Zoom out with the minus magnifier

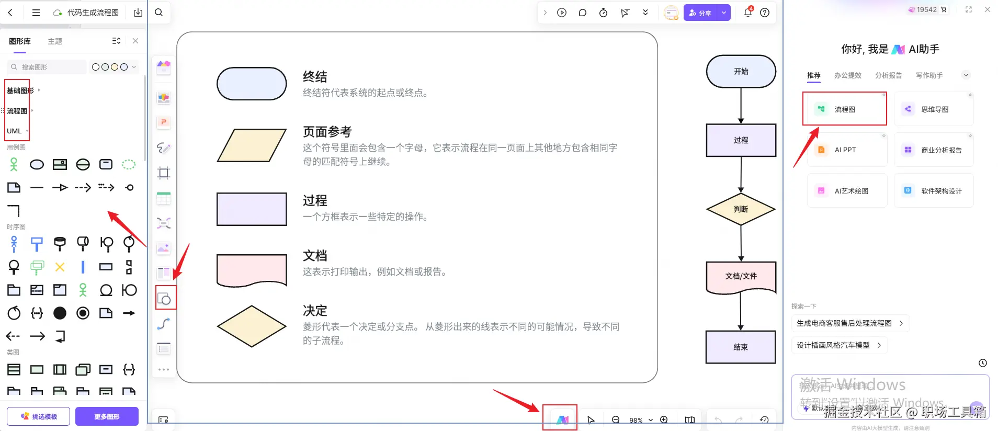(616, 419)
